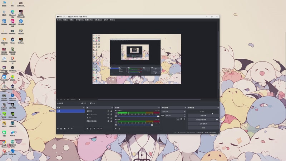Open transition three-dot menu
This screenshot has height=161, width=286.
tap(184, 119)
